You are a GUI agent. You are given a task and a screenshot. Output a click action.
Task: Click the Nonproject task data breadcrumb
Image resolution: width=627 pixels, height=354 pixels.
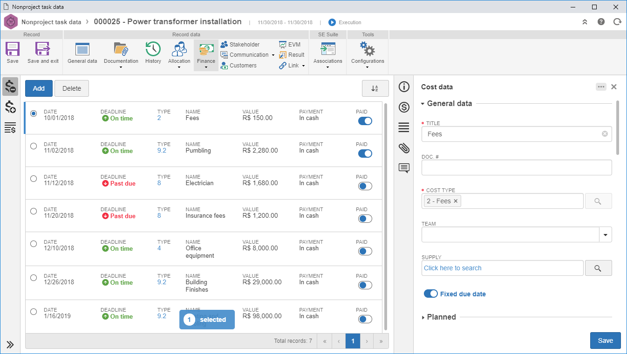51,22
